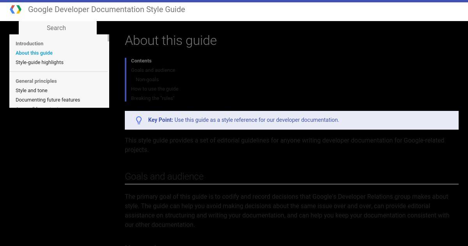Select About this guide in sidebar
The image size is (468, 246).
pos(34,53)
